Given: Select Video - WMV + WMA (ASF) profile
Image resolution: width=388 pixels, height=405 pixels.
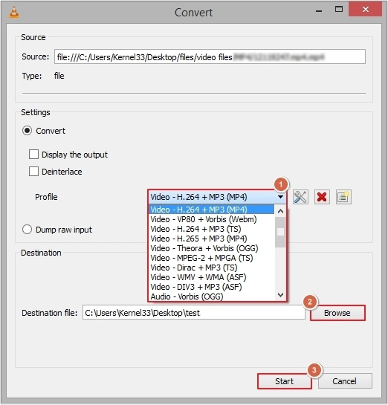Looking at the screenshot, I should coord(211,277).
